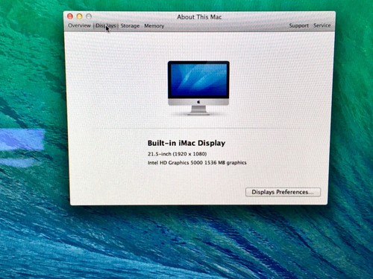The image size is (373, 279).
Task: Click the '21.5-inch (1920 x 1080)' text
Action: [x=178, y=154]
